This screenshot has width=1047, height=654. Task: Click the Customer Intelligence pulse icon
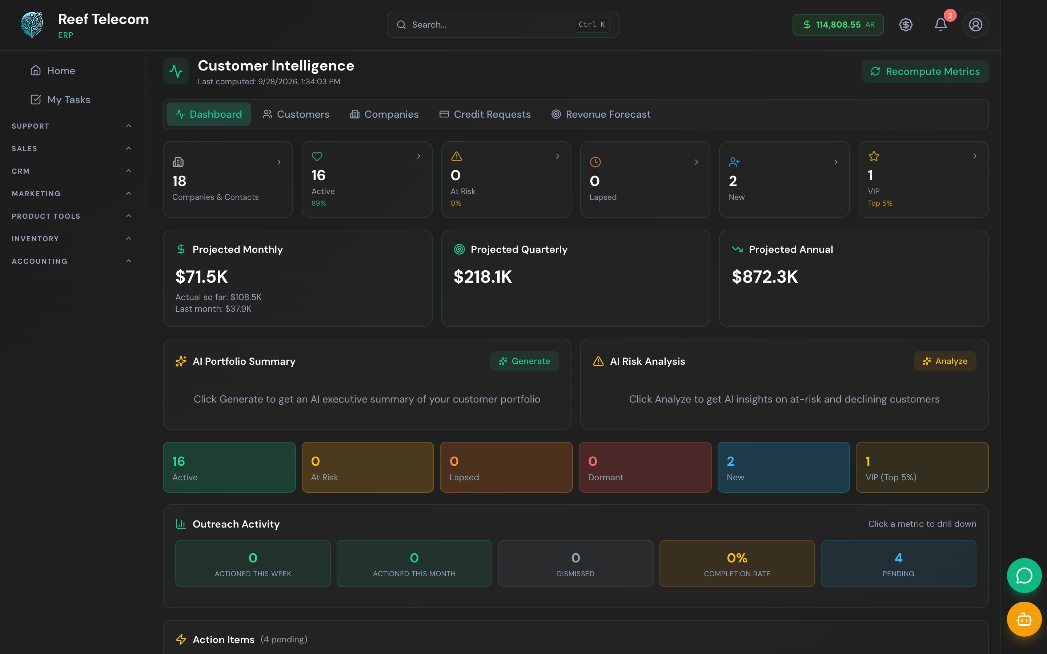pos(176,71)
